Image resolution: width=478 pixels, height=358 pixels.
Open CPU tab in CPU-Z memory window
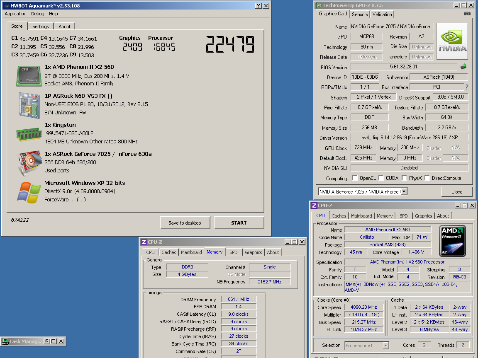click(150, 252)
